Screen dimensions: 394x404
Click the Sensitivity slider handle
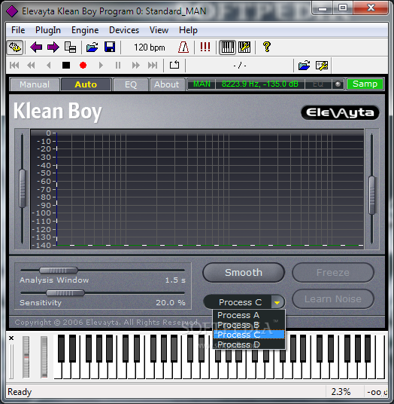coord(65,293)
